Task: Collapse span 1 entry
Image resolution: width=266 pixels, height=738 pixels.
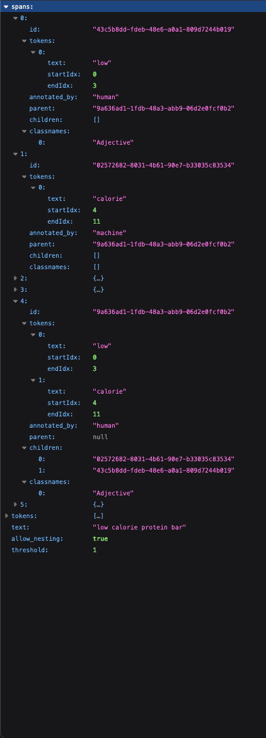Action: (16, 154)
